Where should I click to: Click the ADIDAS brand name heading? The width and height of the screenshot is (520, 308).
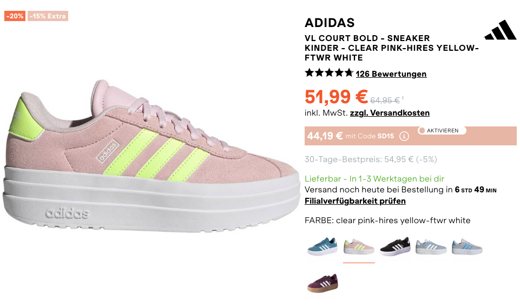pyautogui.click(x=330, y=23)
